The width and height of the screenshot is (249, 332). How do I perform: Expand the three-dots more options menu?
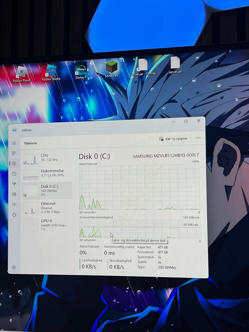tap(198, 138)
